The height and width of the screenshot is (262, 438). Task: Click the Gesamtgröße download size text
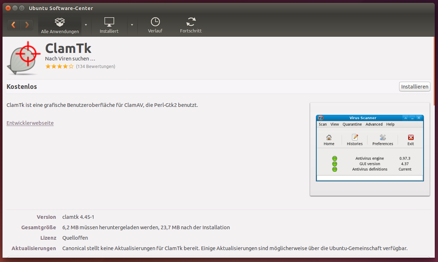[146, 227]
